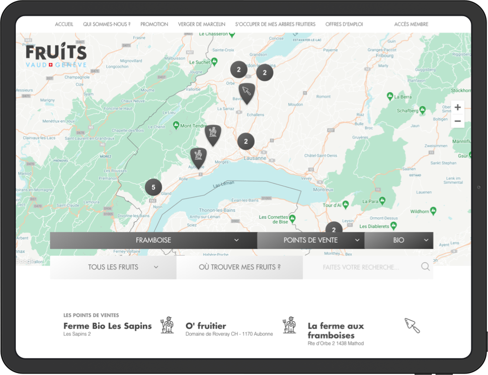The width and height of the screenshot is (488, 375).
Task: Click the search magnifier icon
Action: point(425,267)
